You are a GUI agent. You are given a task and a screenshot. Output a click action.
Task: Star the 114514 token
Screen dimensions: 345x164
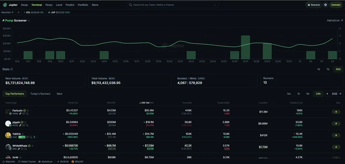tap(23, 134)
